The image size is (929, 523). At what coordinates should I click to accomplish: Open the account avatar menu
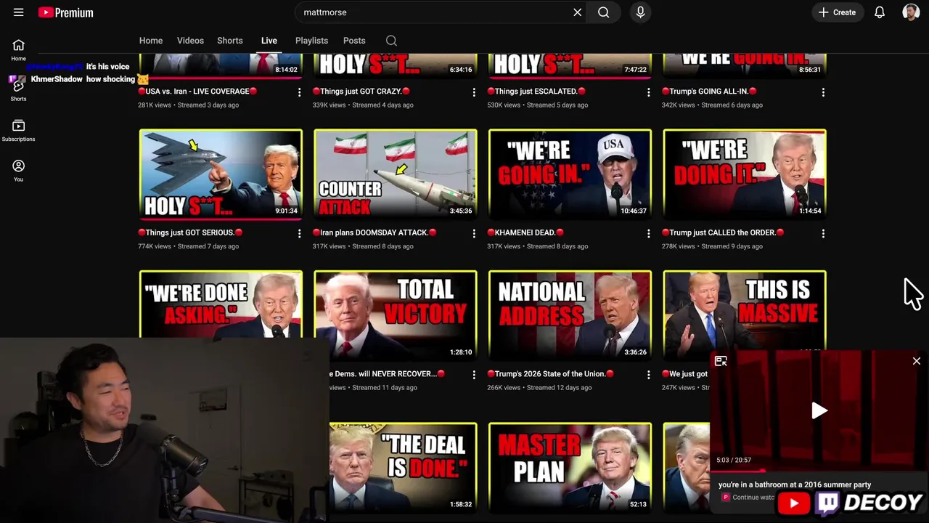(x=911, y=12)
